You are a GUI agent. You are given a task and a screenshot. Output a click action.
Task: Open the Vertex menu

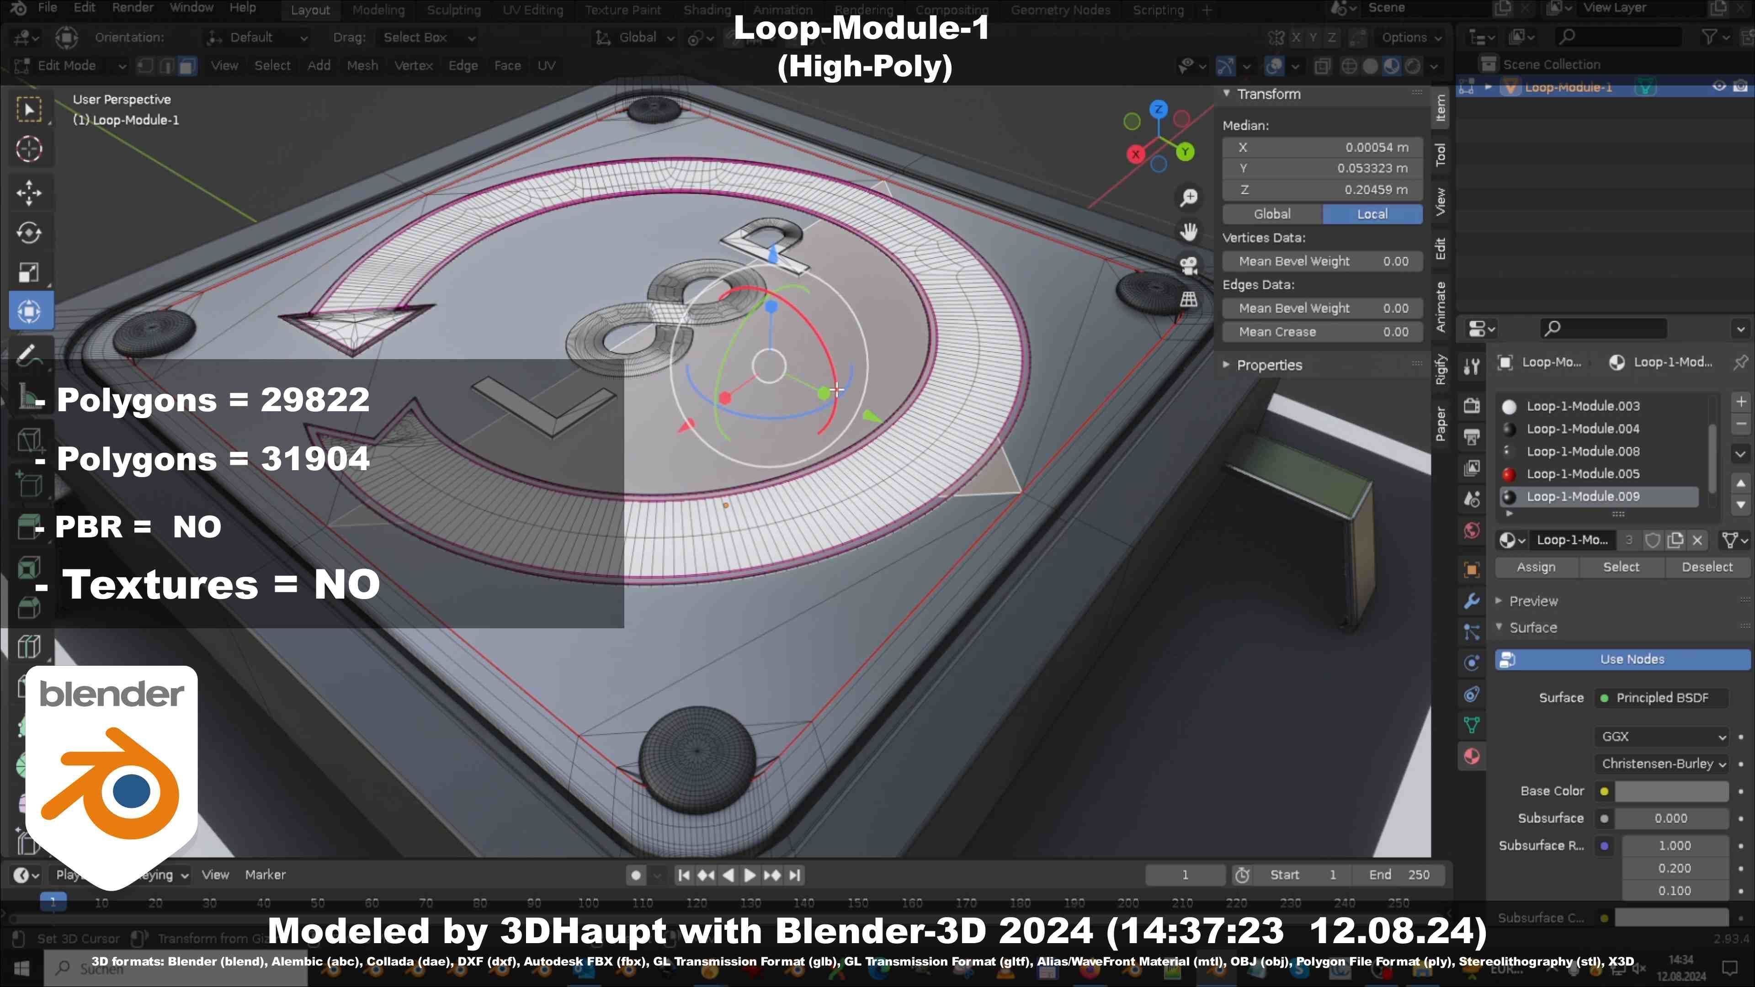click(414, 65)
